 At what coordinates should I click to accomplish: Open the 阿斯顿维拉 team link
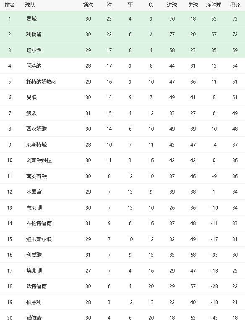[x=39, y=160]
